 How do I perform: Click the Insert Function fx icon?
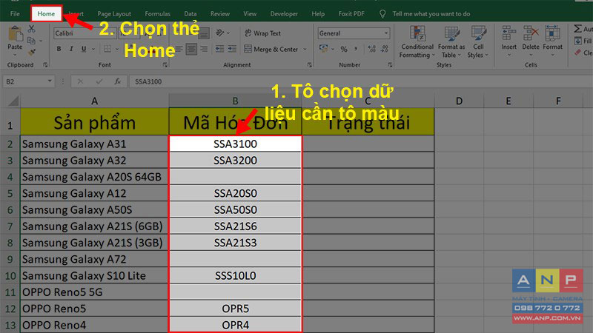coord(117,81)
